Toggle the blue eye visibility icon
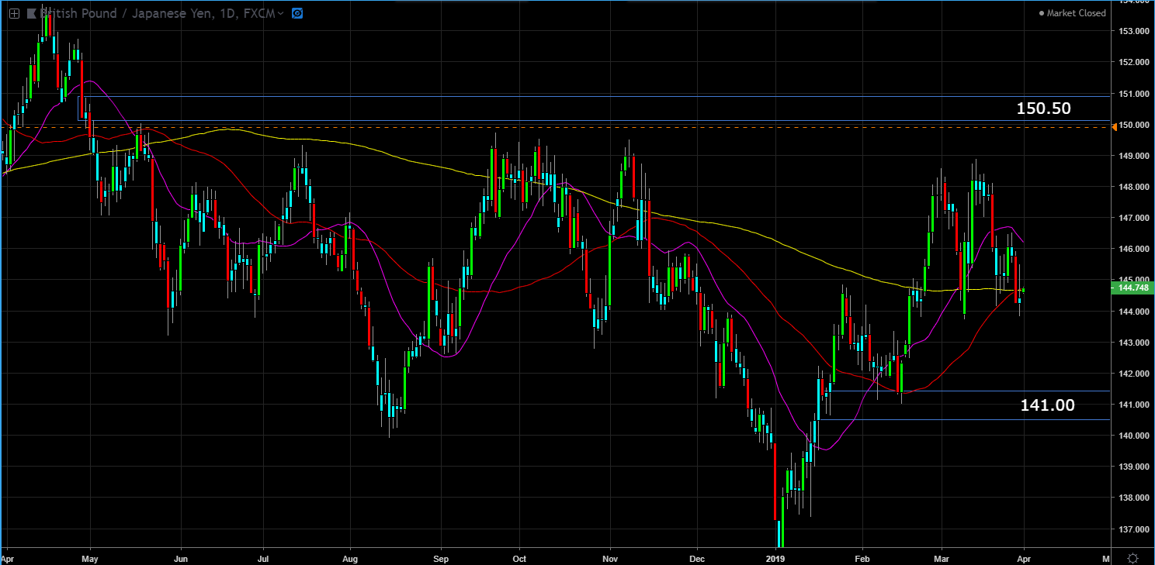The width and height of the screenshot is (1155, 565). click(x=297, y=13)
